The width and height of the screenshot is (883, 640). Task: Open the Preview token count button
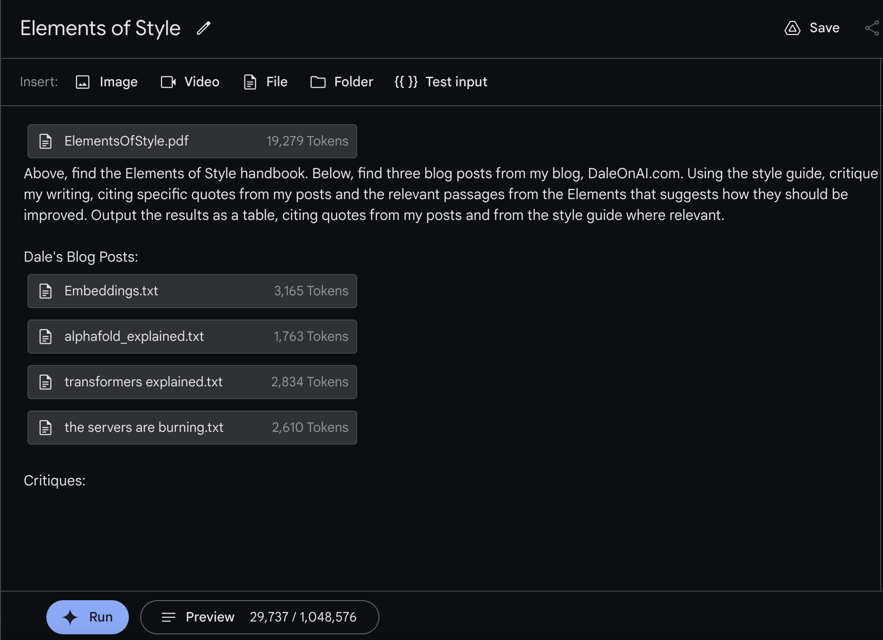pos(260,617)
